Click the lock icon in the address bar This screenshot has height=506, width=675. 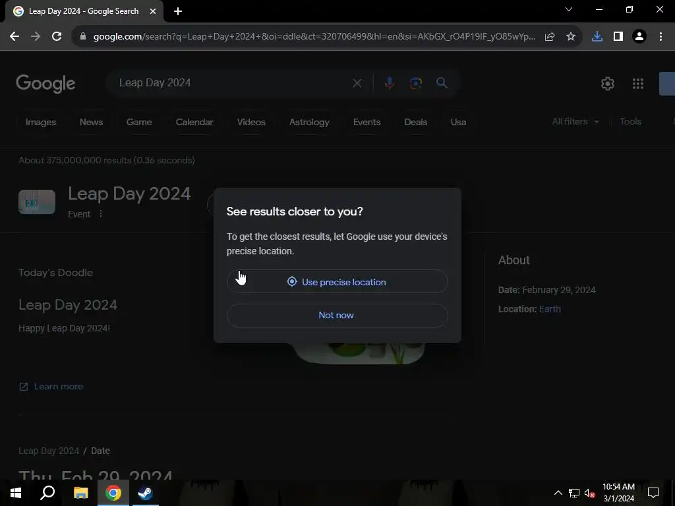pyautogui.click(x=83, y=37)
